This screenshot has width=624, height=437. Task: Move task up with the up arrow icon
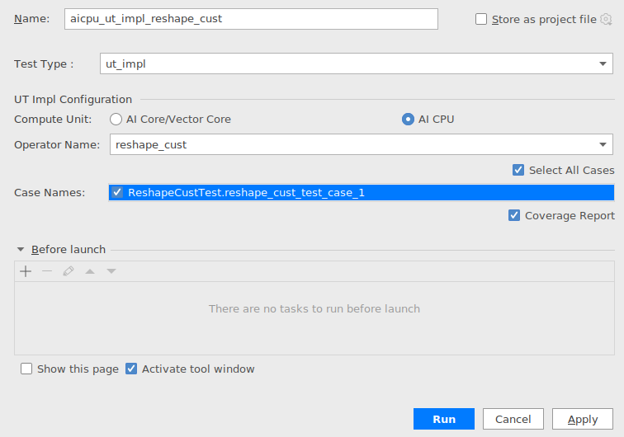pos(90,271)
